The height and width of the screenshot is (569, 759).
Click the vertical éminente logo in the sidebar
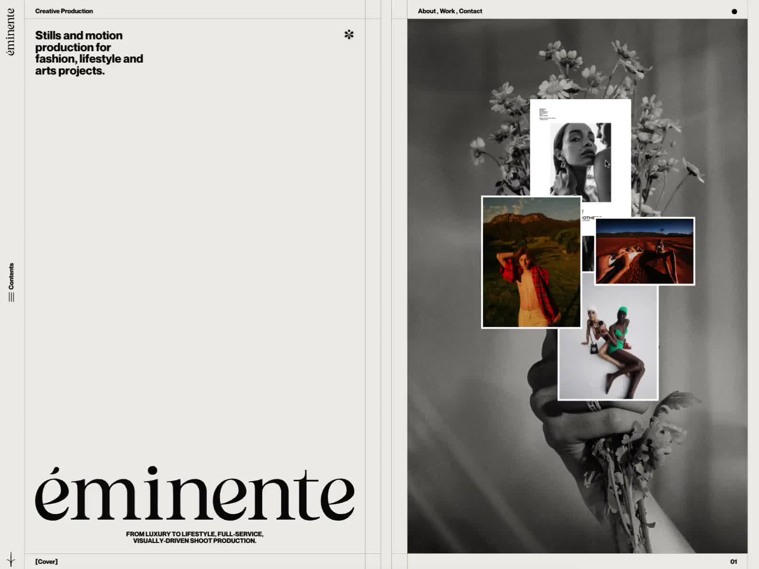10,32
